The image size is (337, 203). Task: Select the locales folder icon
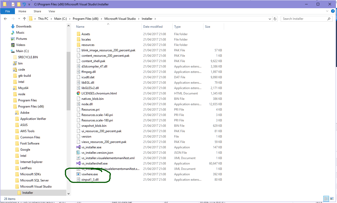(78, 40)
